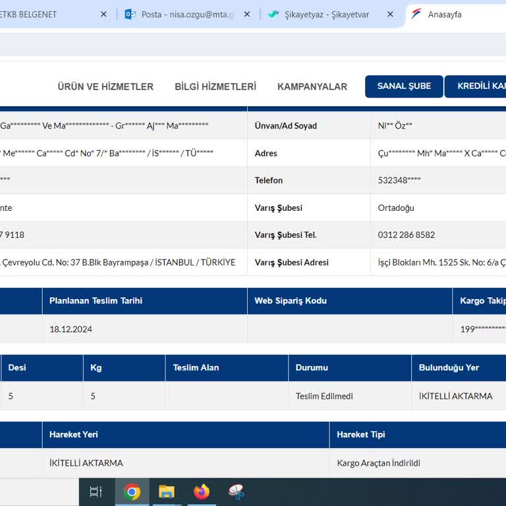
Task: Click the Bulunduğu Yer column header
Action: tap(459, 368)
